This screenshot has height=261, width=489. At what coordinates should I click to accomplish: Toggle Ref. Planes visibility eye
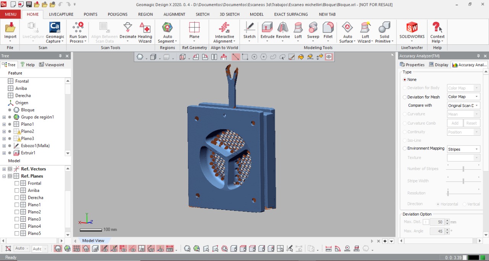pyautogui.click(x=10, y=176)
